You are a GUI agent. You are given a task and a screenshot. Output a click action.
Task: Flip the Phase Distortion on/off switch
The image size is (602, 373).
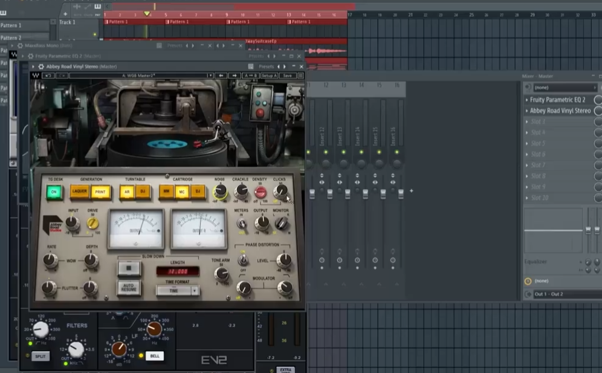tap(242, 261)
